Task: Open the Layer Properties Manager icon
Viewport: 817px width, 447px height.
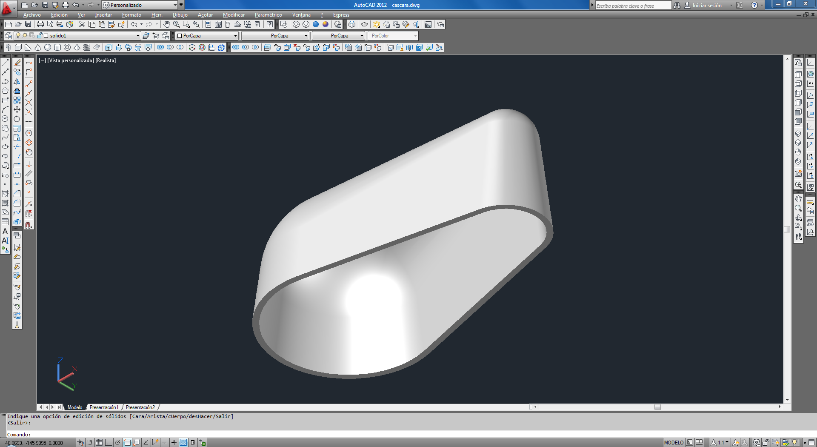Action: (x=9, y=36)
